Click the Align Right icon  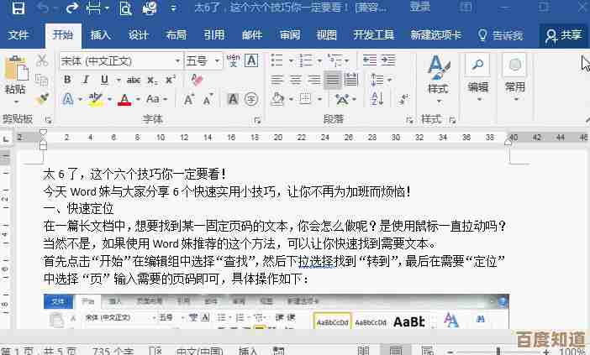click(314, 80)
